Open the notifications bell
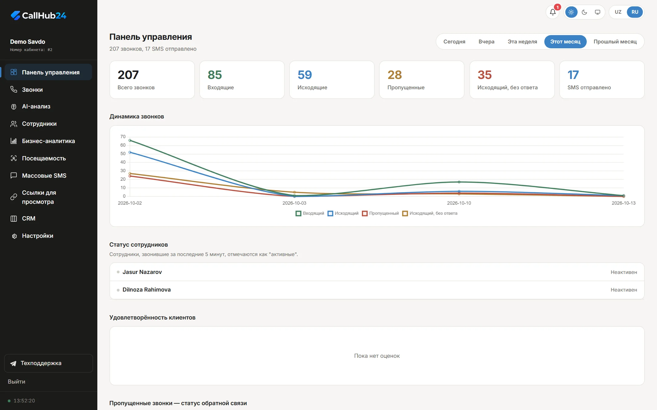This screenshot has width=657, height=410. point(553,12)
